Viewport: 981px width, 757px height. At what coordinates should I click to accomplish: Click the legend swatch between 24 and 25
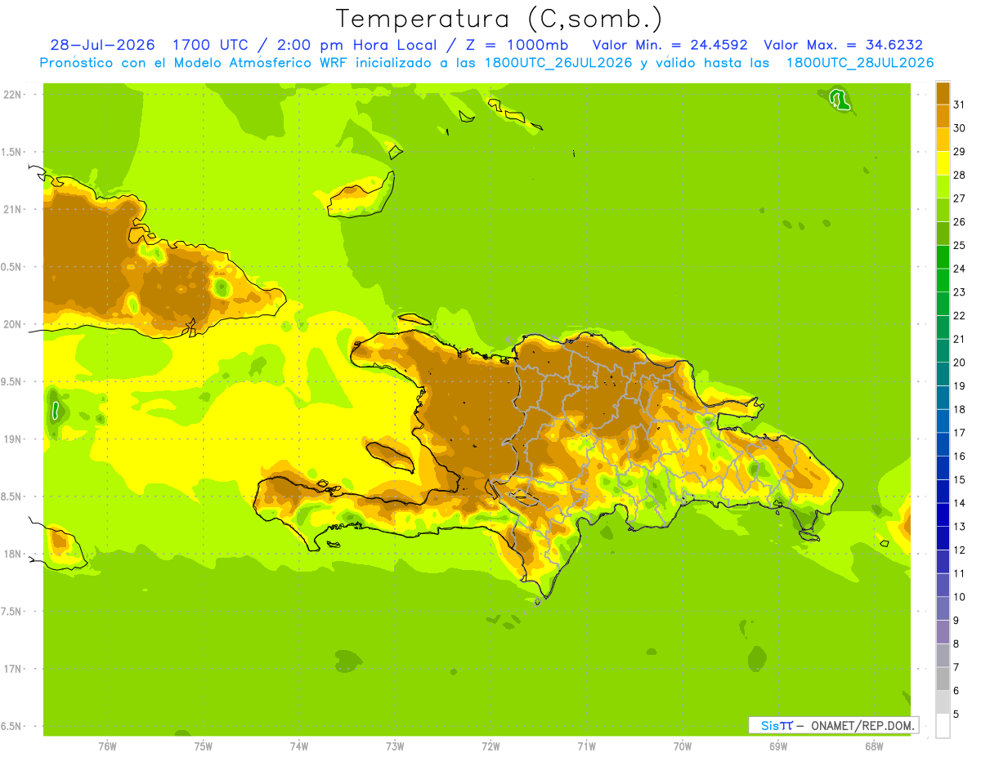point(943,256)
